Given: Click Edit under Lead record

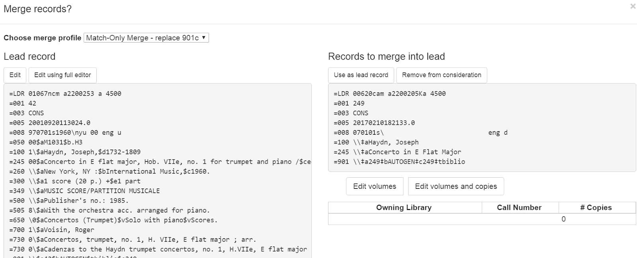Looking at the screenshot, I should (15, 75).
